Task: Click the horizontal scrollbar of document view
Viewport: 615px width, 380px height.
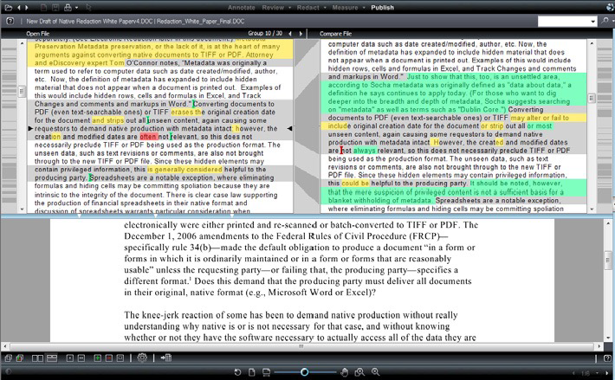Action: click(301, 346)
